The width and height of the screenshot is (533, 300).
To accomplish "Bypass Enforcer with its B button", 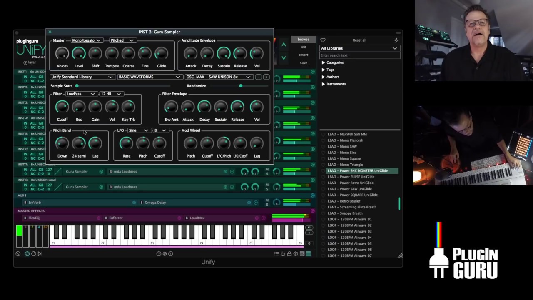I will [x=106, y=218].
